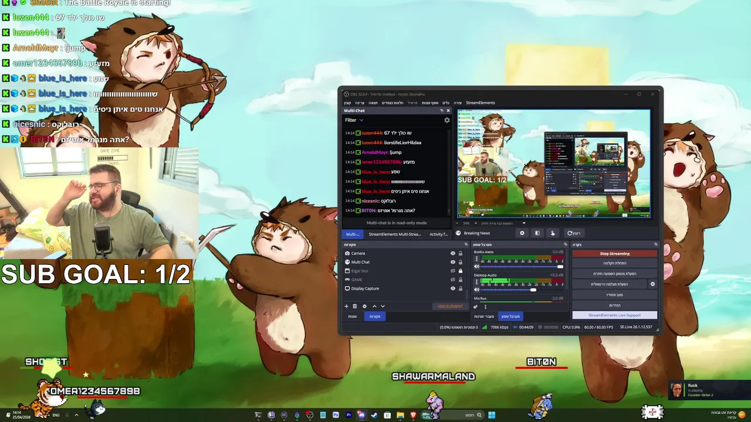Toggle lock on the Multi Chat source
Viewport: 751px width, 422px height.
click(x=461, y=262)
